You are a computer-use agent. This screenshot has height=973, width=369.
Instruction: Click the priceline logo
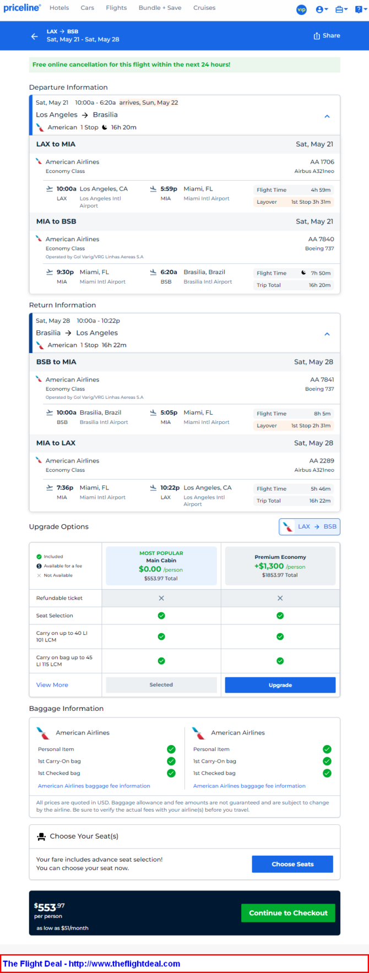click(22, 8)
